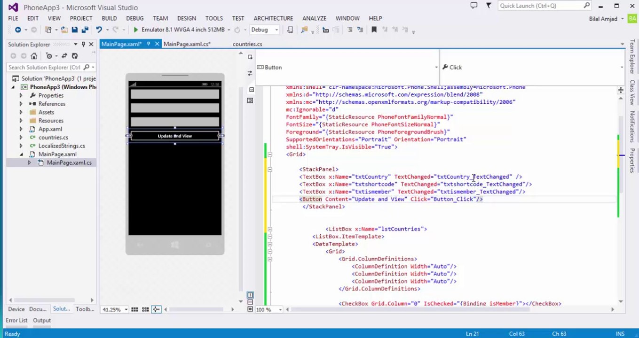Viewport: 639px width, 338px height.
Task: Click the Find in Files icon
Action: (x=304, y=30)
